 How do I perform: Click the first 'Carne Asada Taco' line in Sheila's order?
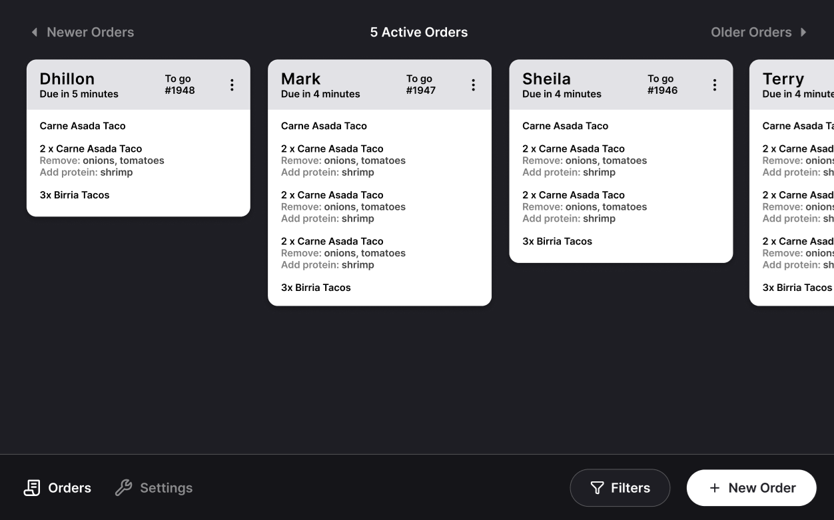point(565,126)
